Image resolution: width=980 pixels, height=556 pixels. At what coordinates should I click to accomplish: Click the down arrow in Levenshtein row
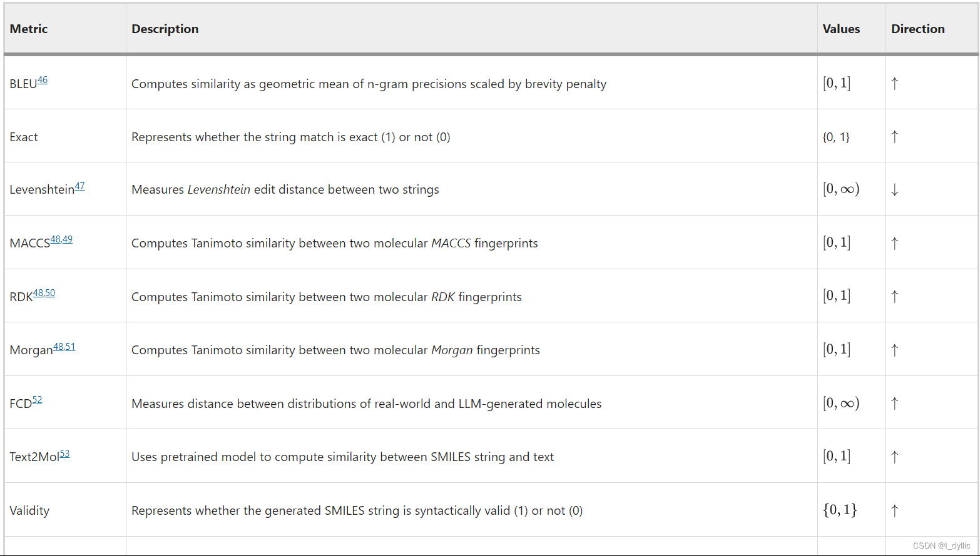coord(895,189)
